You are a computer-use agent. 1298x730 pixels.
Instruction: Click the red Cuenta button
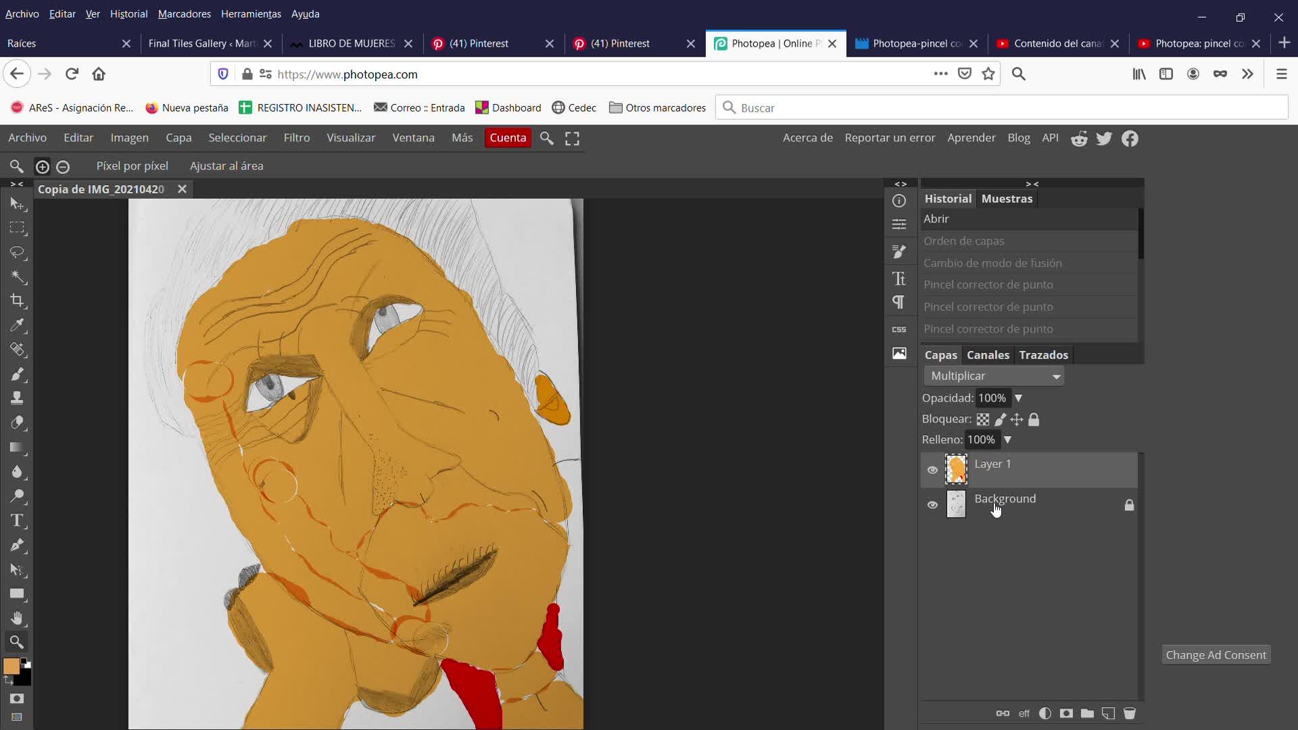click(x=508, y=138)
